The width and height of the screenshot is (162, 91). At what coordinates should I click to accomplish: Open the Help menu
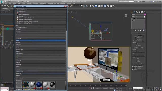[x=74, y=3]
